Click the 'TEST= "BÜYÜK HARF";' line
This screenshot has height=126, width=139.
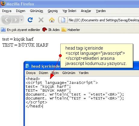pos(48,91)
